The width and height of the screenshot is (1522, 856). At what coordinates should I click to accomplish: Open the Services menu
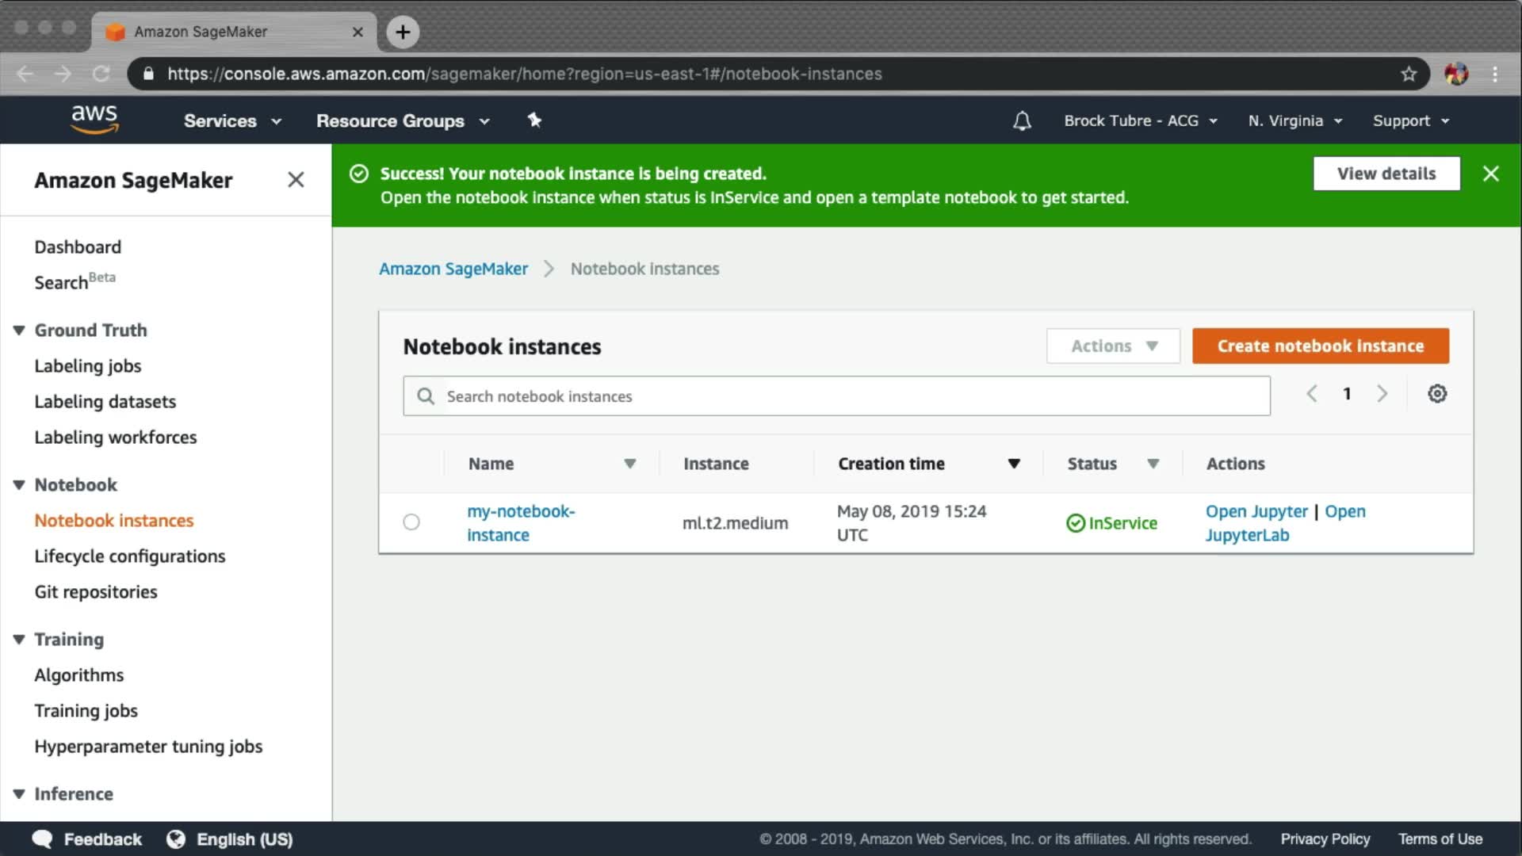pos(231,121)
